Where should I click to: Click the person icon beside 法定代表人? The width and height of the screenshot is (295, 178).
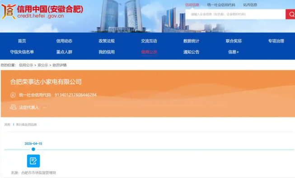click(x=13, y=107)
